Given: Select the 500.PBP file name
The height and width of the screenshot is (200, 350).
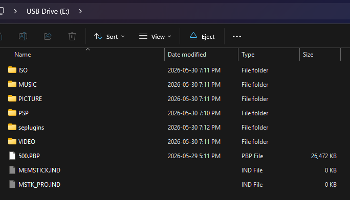Looking at the screenshot, I should [x=29, y=156].
